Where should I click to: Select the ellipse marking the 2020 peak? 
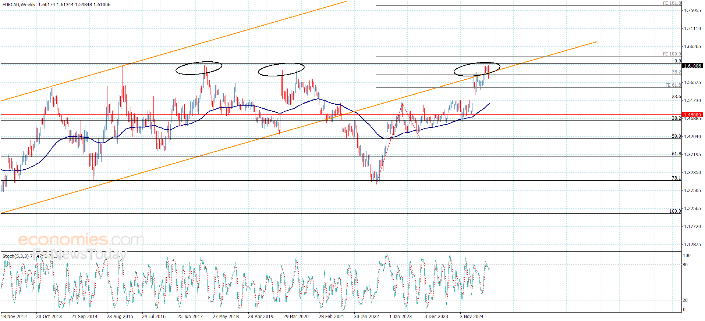[281, 69]
